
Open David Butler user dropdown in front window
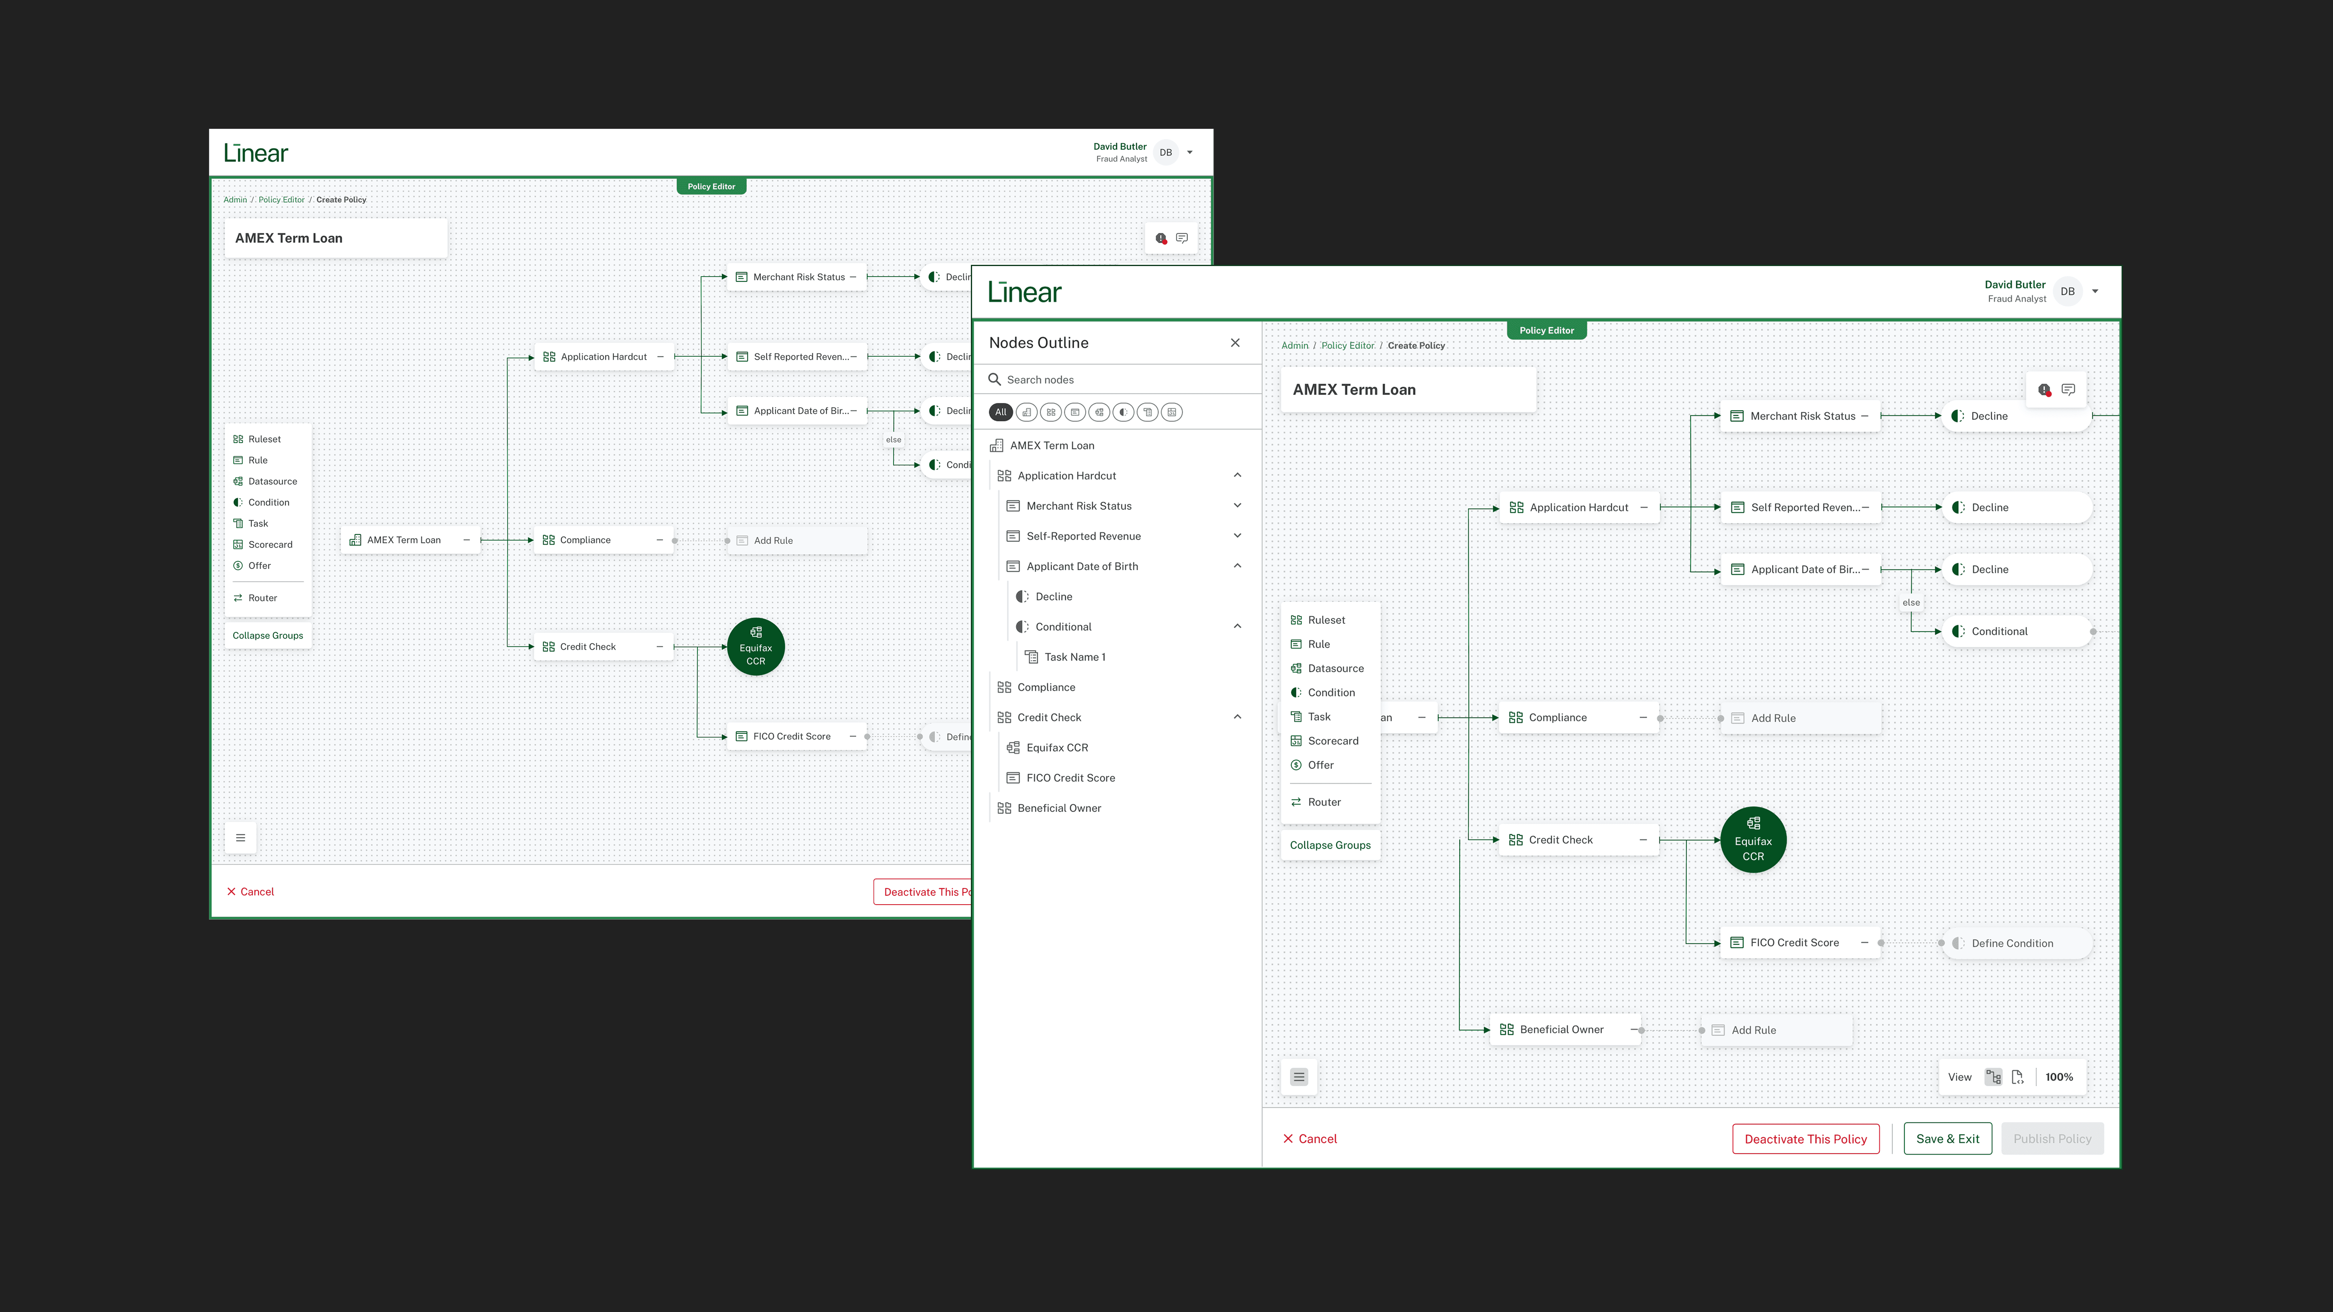[2095, 292]
